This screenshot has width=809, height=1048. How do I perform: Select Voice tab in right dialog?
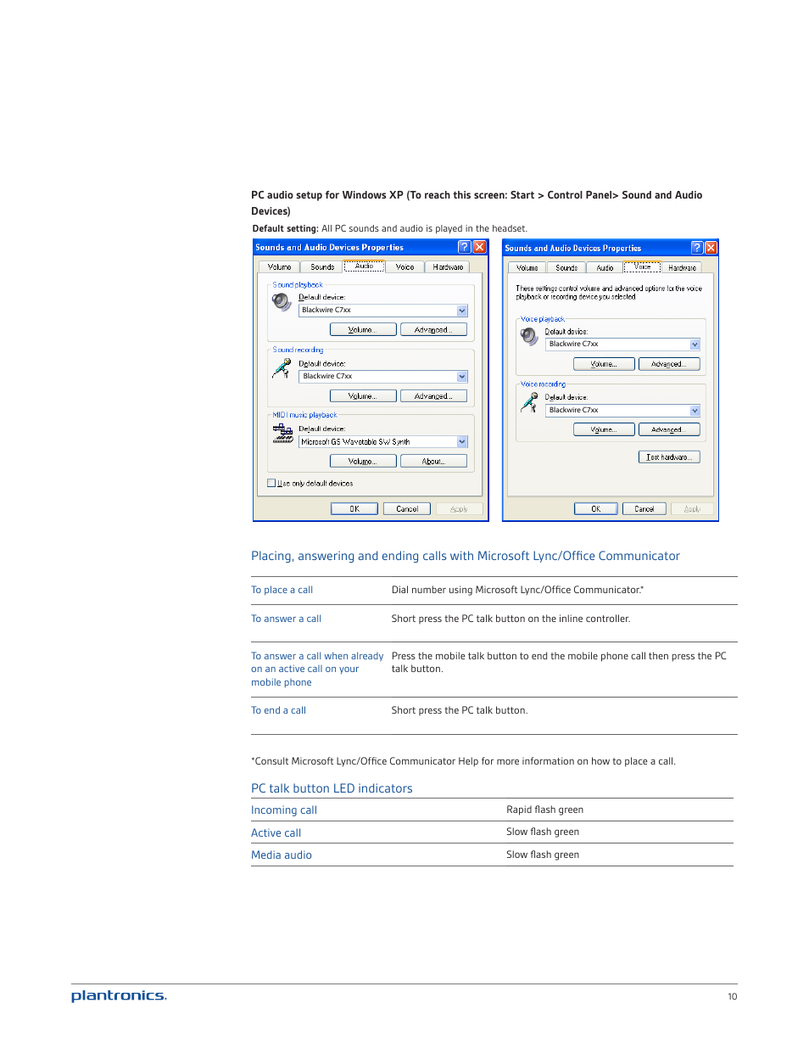click(643, 266)
